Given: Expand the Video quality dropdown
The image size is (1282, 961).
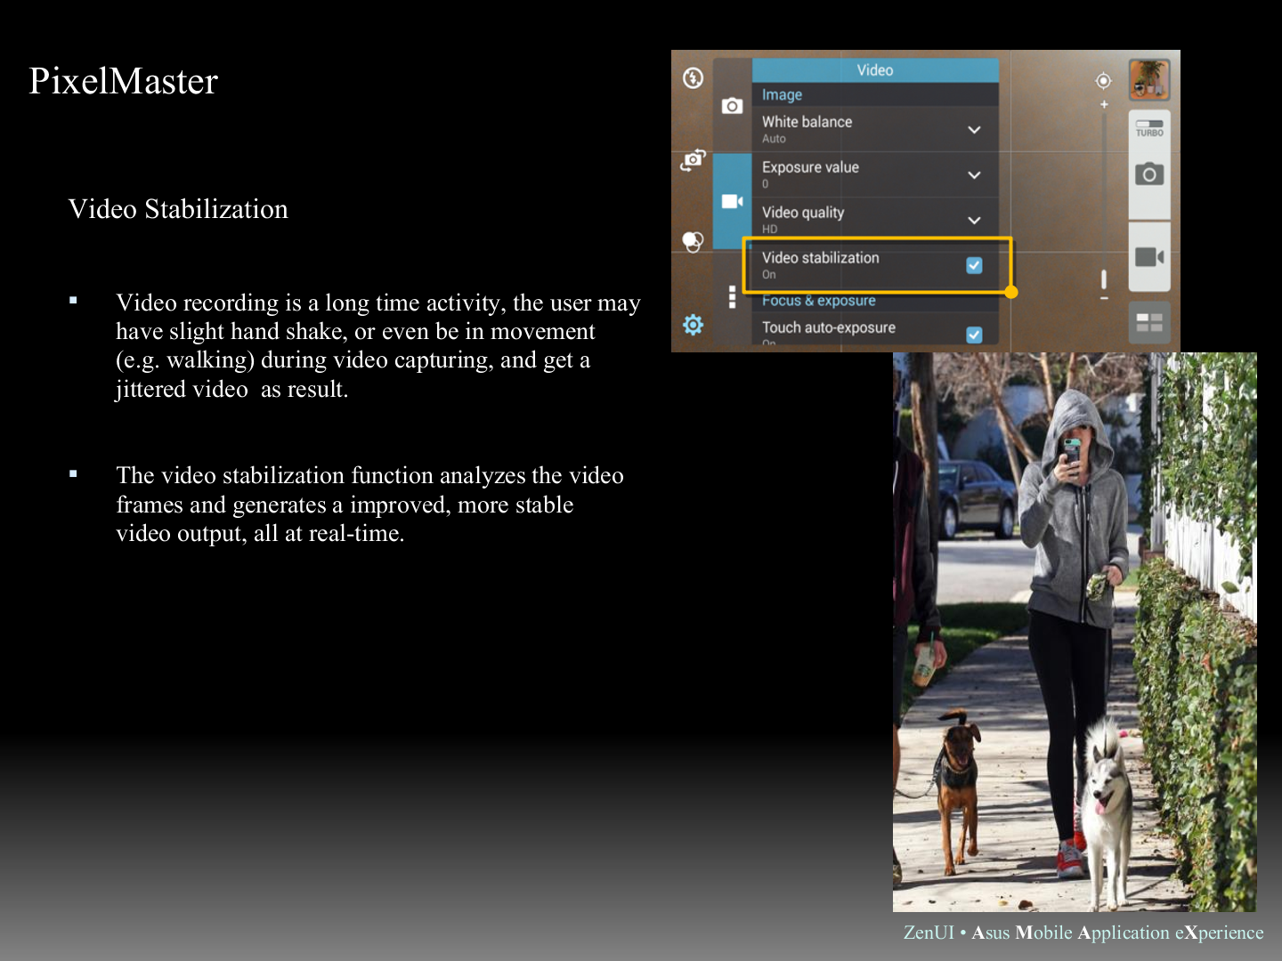Looking at the screenshot, I should pos(974,221).
